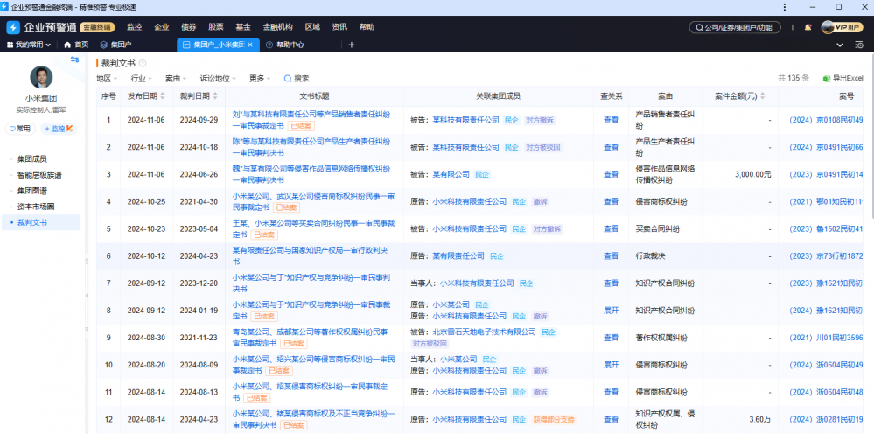
Task: Click 查看 in row 1
Action: (611, 119)
